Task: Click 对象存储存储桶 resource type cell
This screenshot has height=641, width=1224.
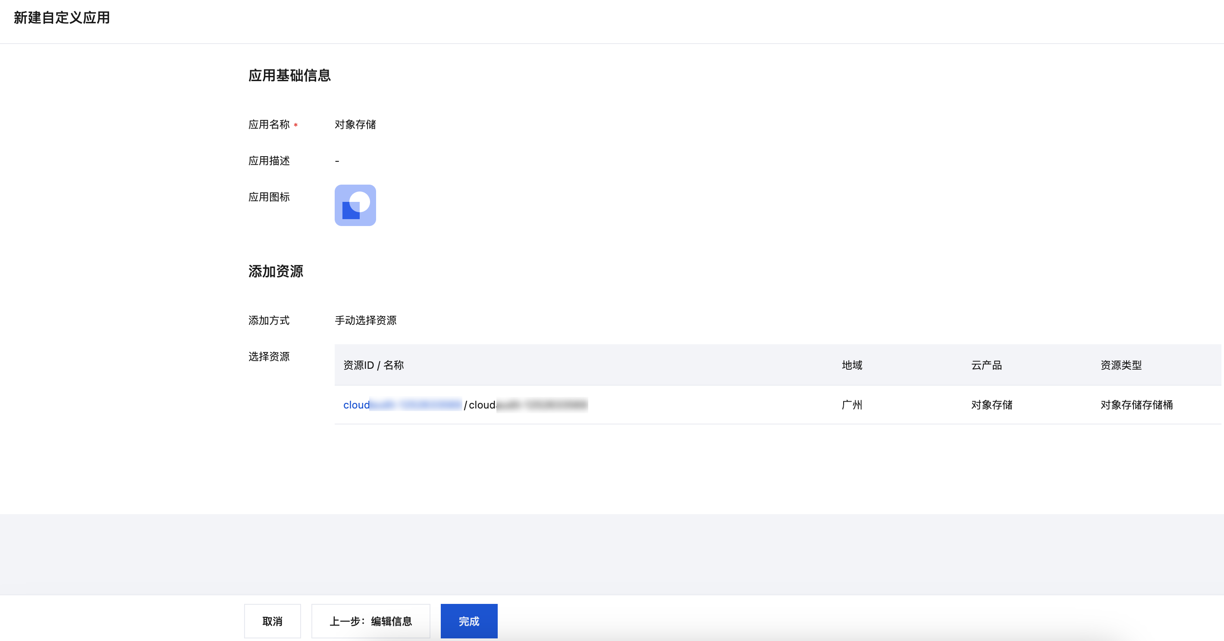Action: [1136, 405]
